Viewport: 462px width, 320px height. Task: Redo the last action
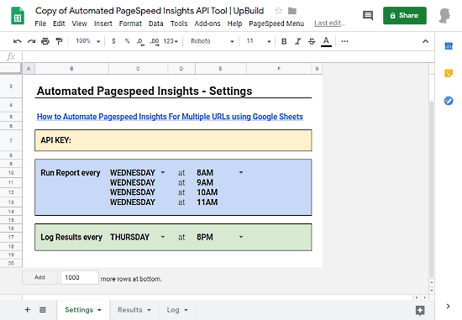(x=31, y=41)
